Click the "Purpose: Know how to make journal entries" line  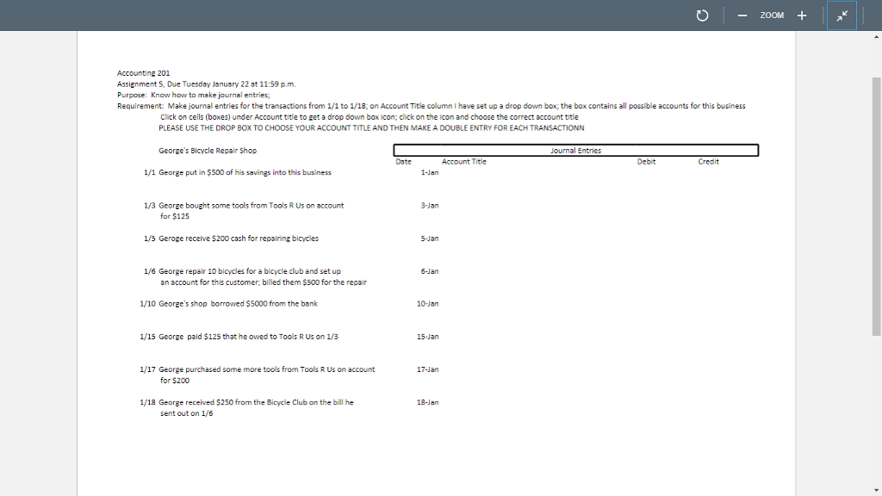pyautogui.click(x=194, y=95)
